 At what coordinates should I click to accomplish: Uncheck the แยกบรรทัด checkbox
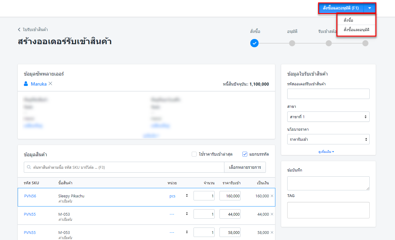(x=245, y=154)
